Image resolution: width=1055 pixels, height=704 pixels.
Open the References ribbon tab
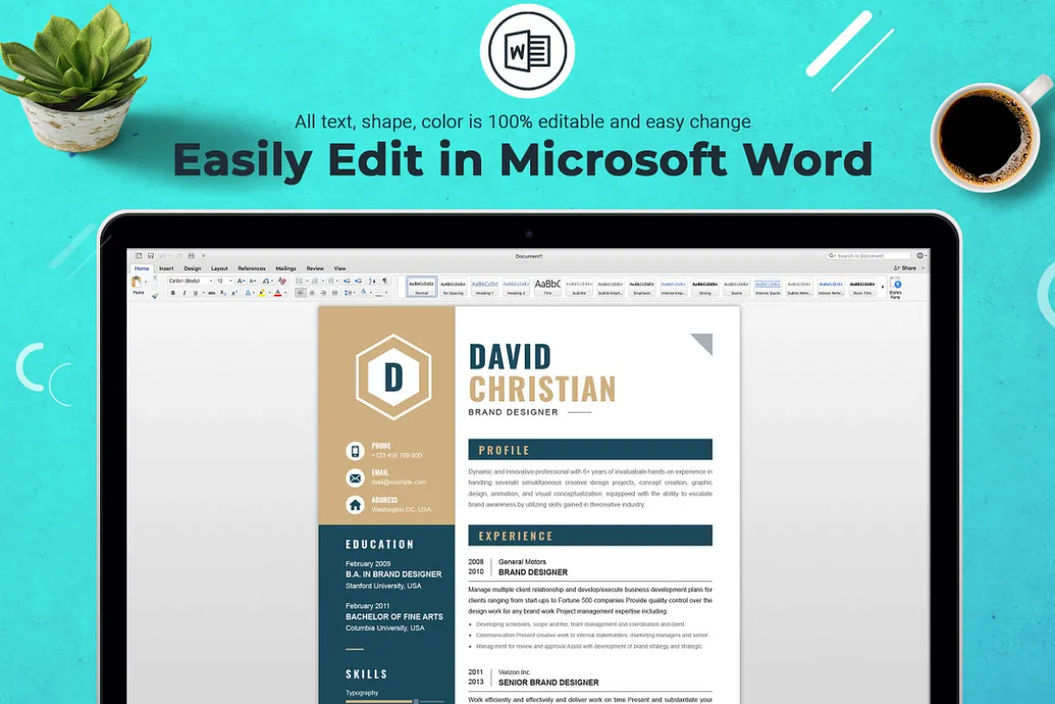[x=252, y=268]
